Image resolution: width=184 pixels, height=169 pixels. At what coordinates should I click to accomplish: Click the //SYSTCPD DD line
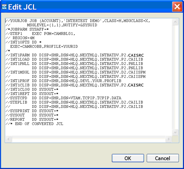click(x=63, y=98)
